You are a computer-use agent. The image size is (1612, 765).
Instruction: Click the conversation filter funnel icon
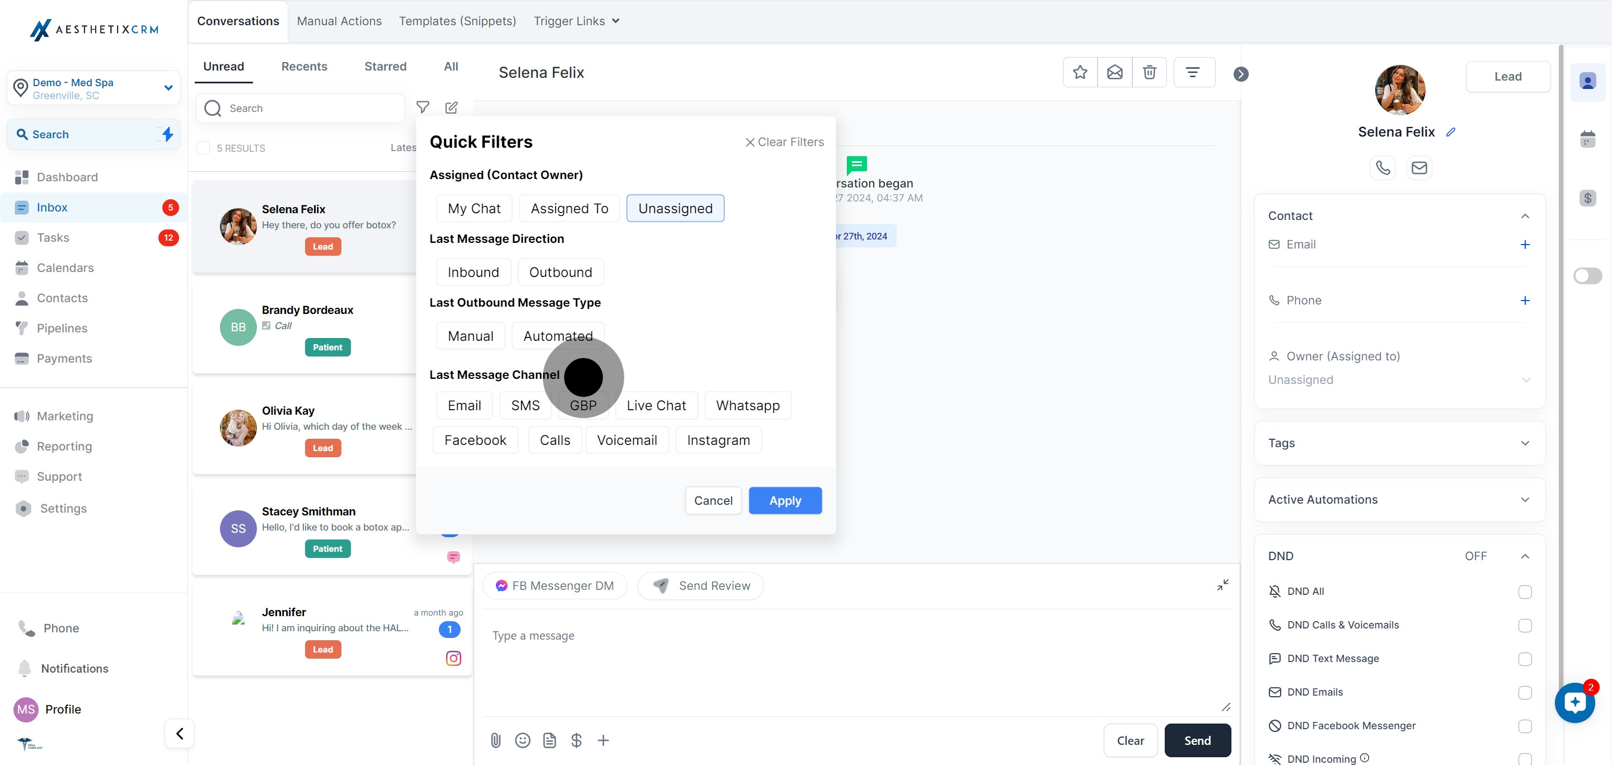pyautogui.click(x=423, y=107)
